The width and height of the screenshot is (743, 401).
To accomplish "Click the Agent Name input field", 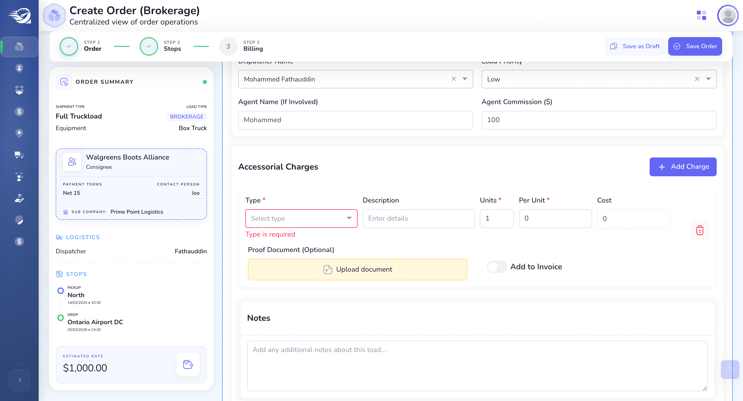I will tap(355, 120).
